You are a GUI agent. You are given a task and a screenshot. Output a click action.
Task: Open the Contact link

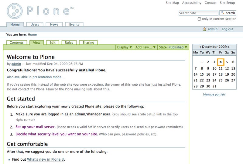point(210,3)
